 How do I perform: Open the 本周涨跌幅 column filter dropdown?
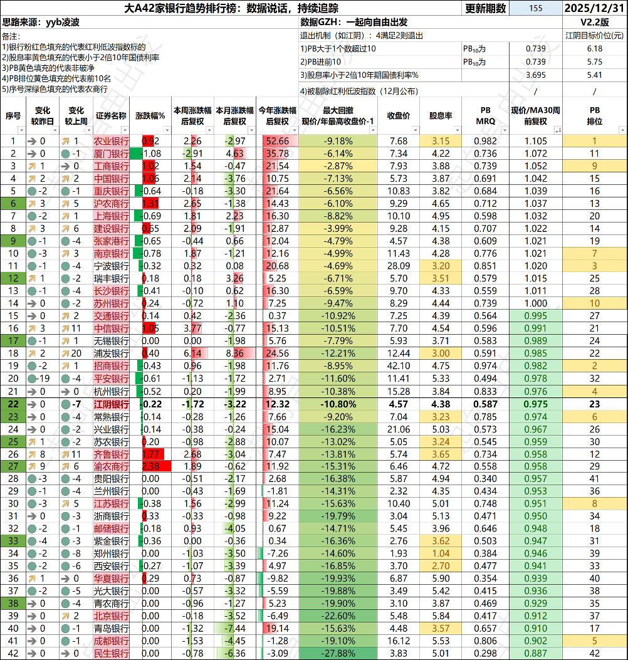209,130
